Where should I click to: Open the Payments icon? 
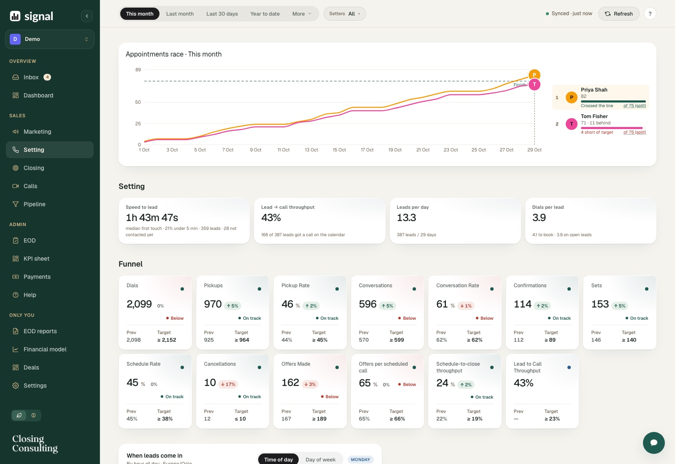(x=16, y=277)
